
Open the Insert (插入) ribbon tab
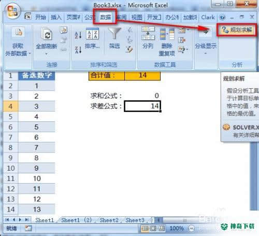click(56, 17)
